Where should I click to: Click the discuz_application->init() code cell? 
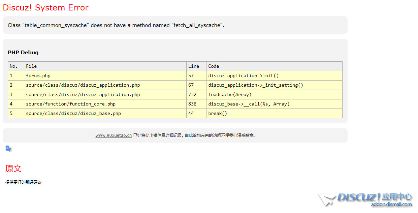tap(244, 76)
